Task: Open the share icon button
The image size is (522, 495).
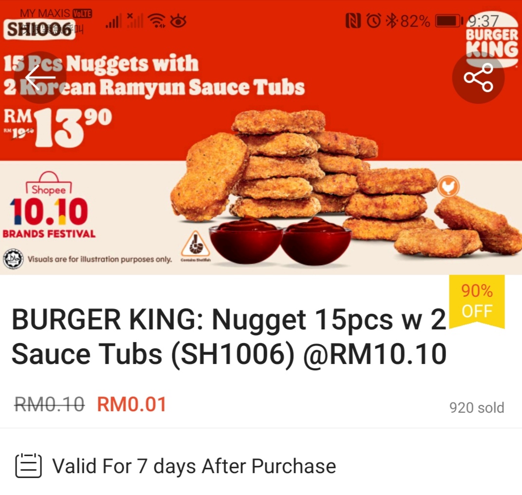Action: point(478,77)
